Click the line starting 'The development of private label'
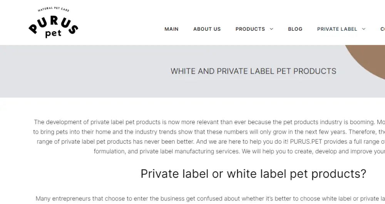Image resolution: width=385 pixels, height=204 pixels. (x=209, y=122)
